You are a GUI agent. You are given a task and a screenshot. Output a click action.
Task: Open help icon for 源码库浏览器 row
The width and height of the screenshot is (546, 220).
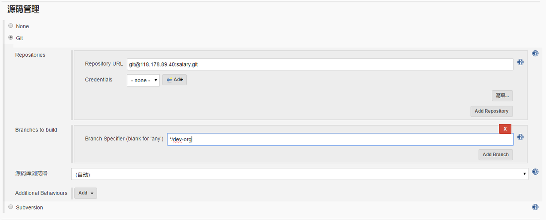pos(535,172)
